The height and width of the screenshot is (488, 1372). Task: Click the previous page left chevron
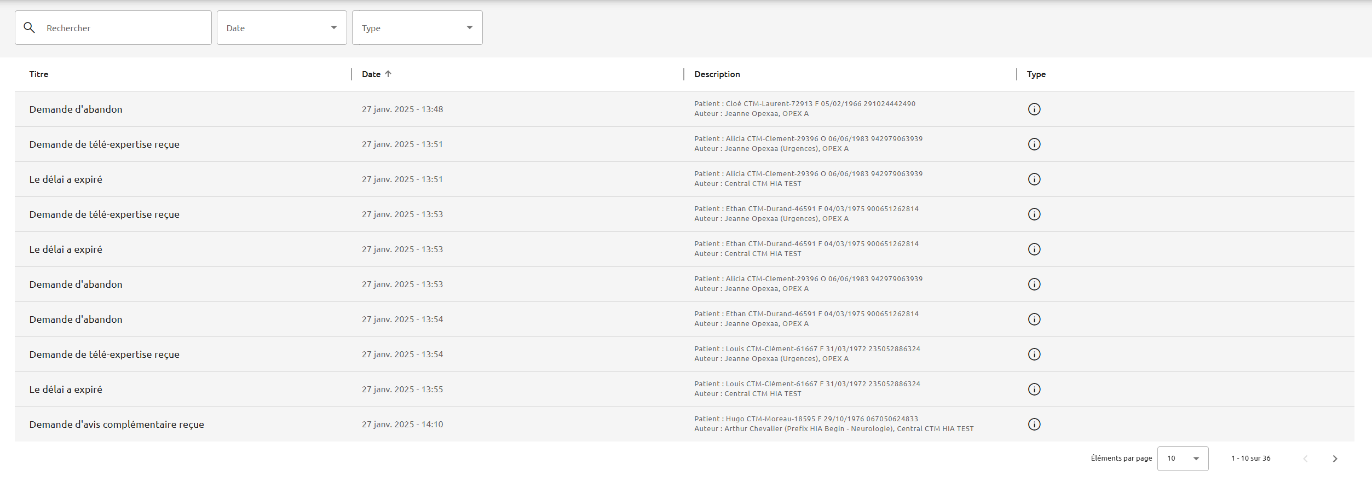tap(1305, 458)
